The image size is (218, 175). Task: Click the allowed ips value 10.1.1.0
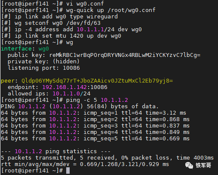click(x=66, y=94)
